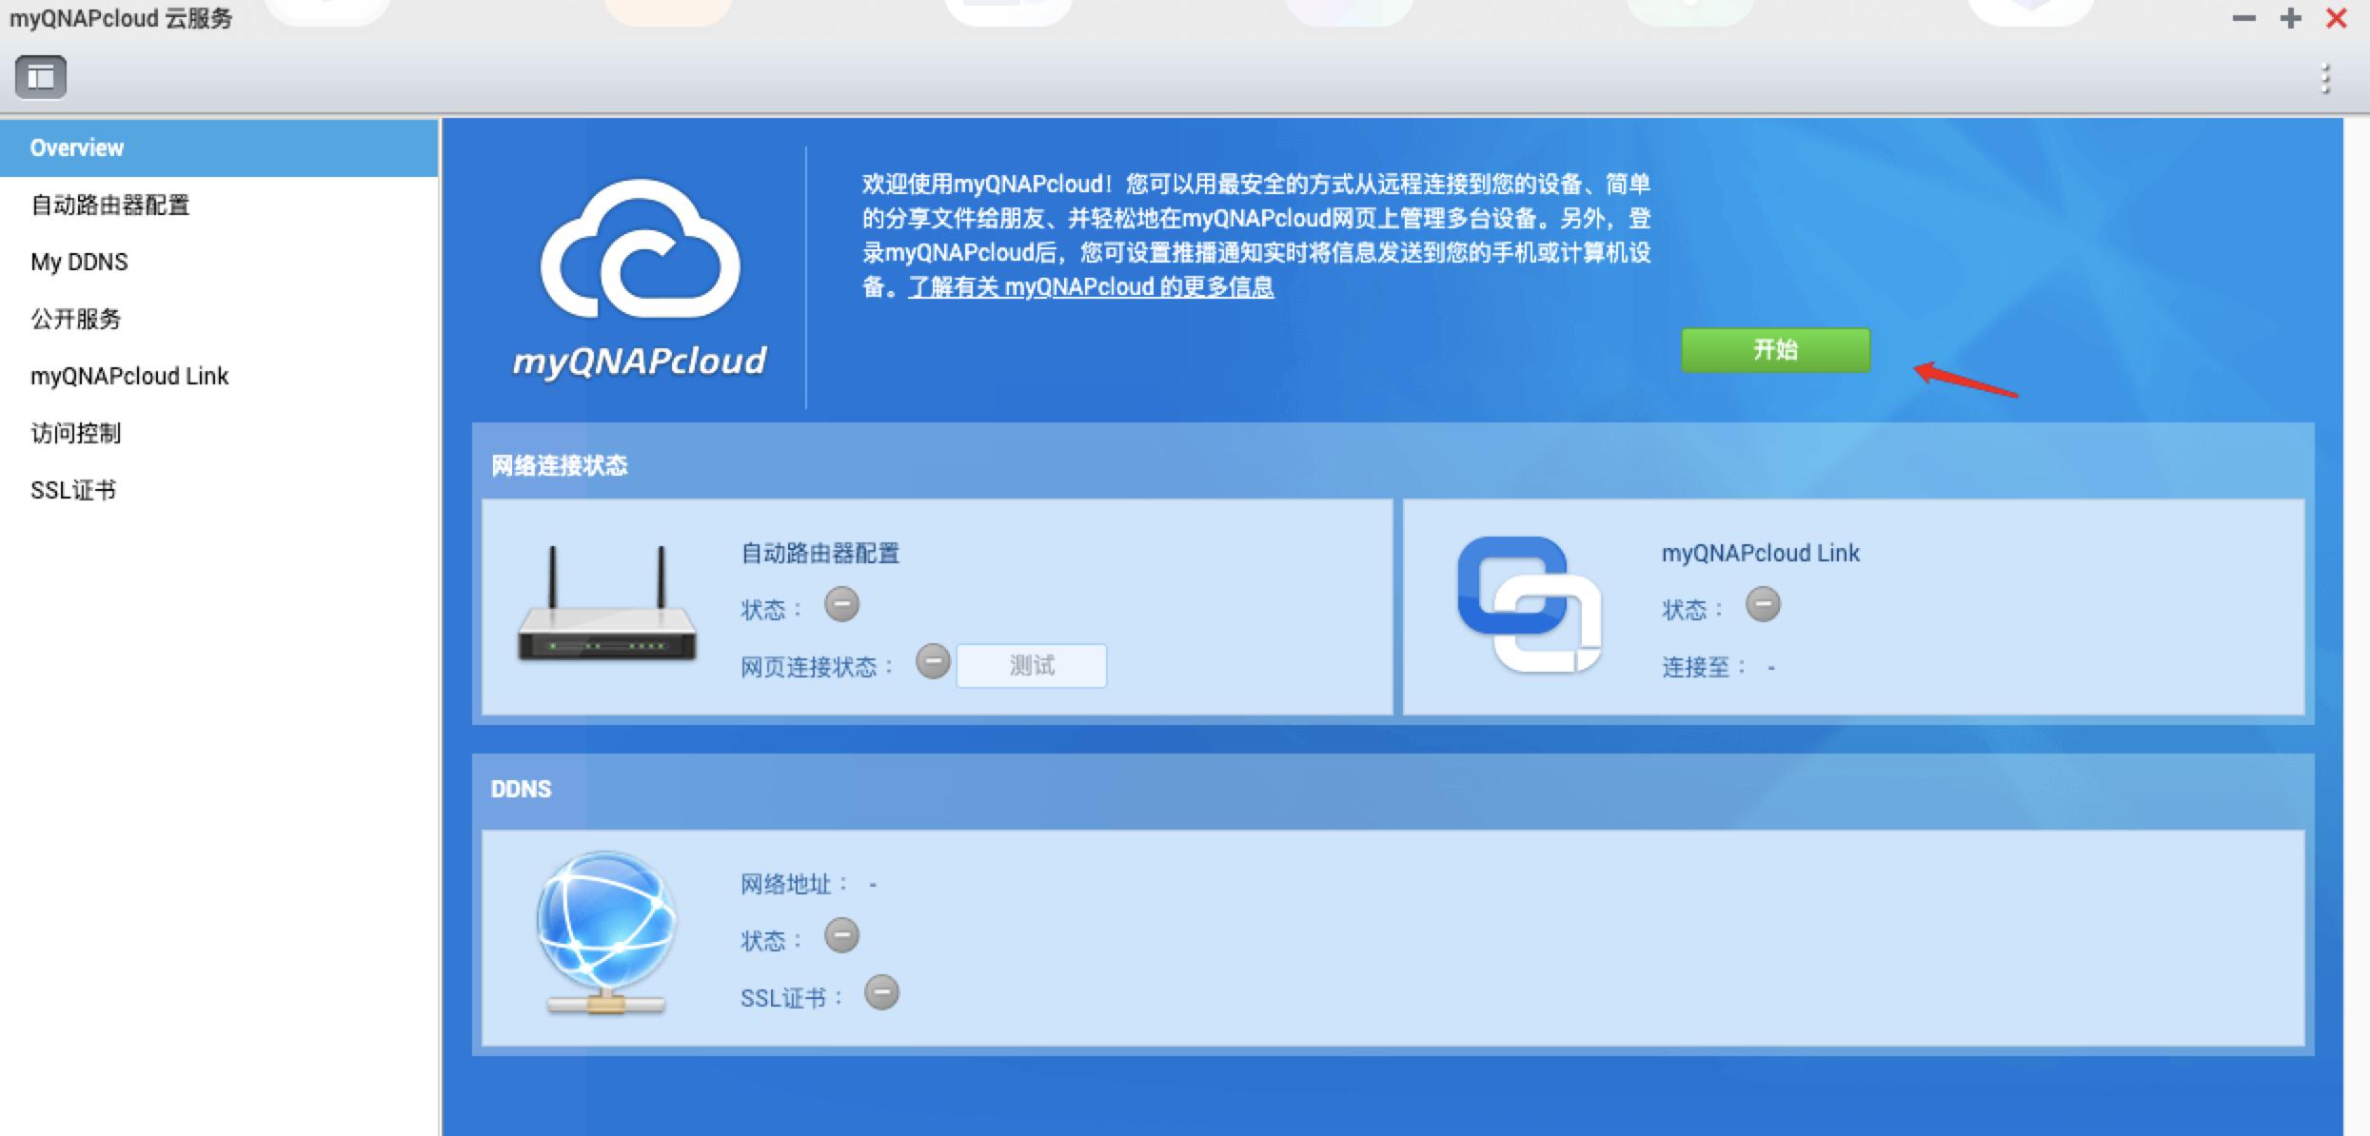
Task: Click the 自动路由器配置 status indicator icon
Action: point(842,605)
